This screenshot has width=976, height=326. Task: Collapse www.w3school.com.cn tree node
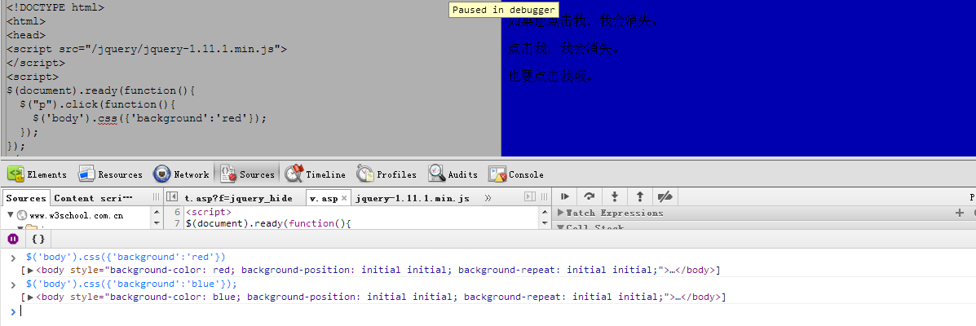(x=10, y=215)
